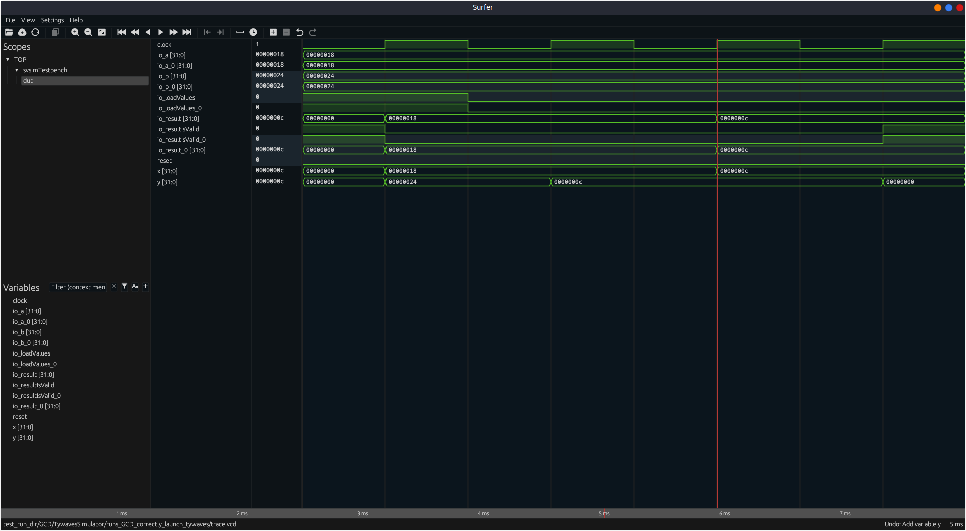Go one page left with double-left arrows
This screenshot has width=966, height=531.
point(135,32)
